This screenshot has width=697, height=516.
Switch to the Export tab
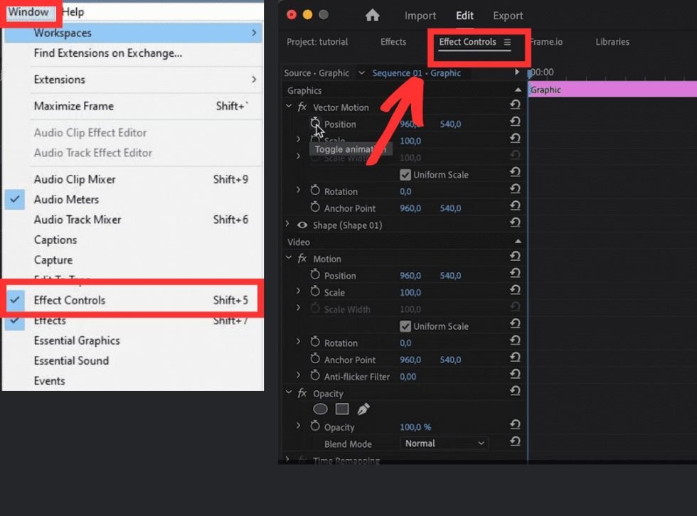coord(508,16)
